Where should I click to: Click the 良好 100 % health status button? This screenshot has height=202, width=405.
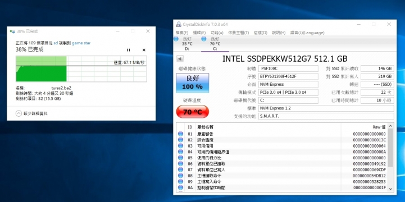[193, 83]
